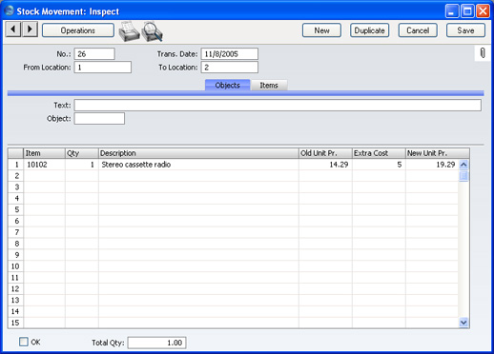Save the stock movement record
The width and height of the screenshot is (494, 354).
[x=465, y=30]
